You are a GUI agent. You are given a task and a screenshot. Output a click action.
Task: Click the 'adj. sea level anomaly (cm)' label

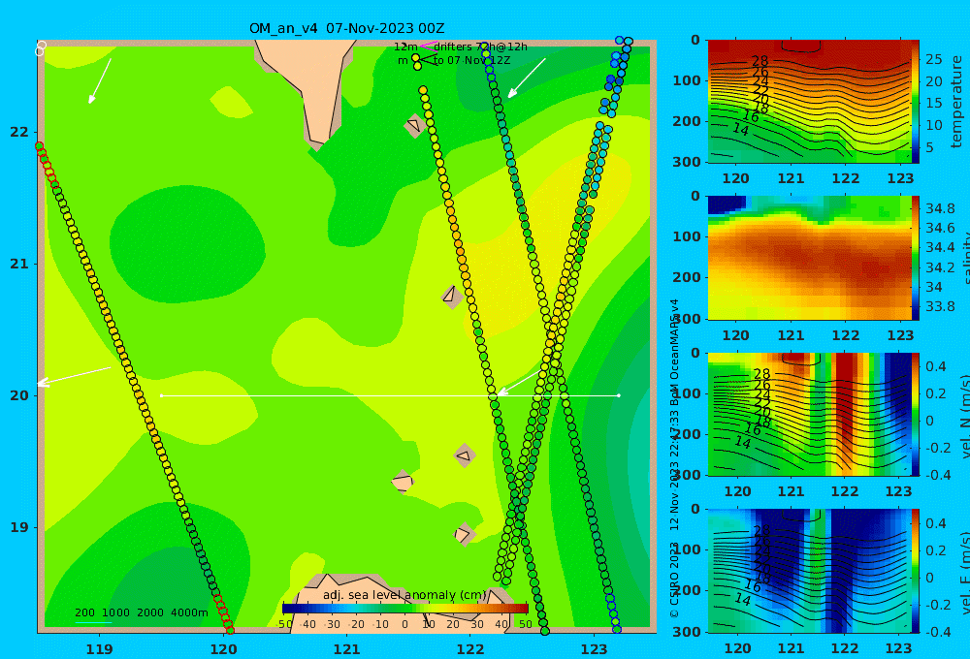(x=404, y=595)
